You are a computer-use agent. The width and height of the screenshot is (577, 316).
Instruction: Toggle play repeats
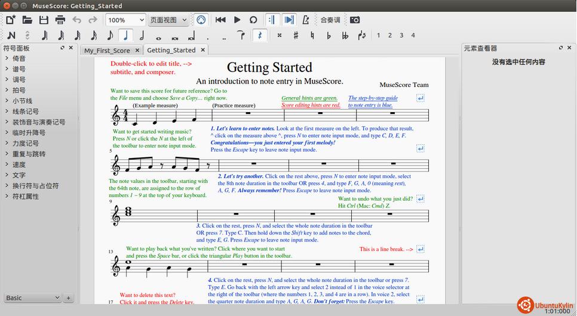(x=272, y=20)
